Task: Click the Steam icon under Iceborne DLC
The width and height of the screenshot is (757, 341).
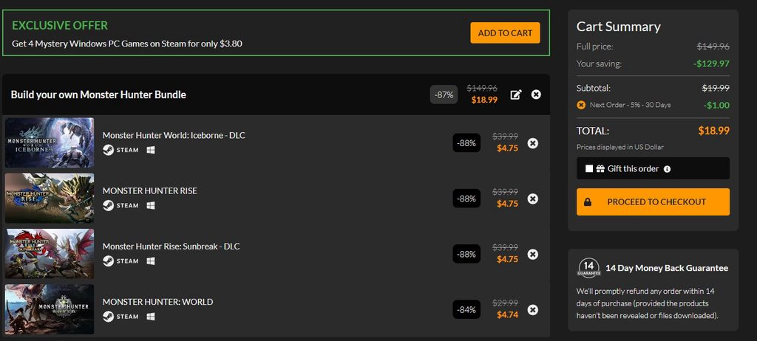Action: pos(108,151)
